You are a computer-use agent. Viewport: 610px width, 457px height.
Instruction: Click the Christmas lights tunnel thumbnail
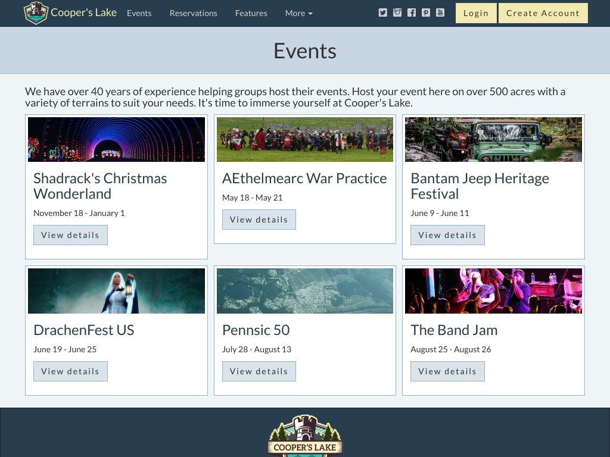tap(116, 139)
